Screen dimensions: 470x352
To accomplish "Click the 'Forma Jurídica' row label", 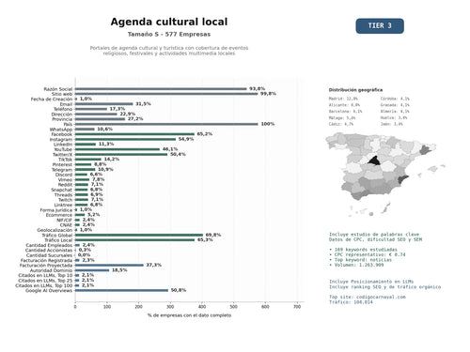I will tap(56, 210).
